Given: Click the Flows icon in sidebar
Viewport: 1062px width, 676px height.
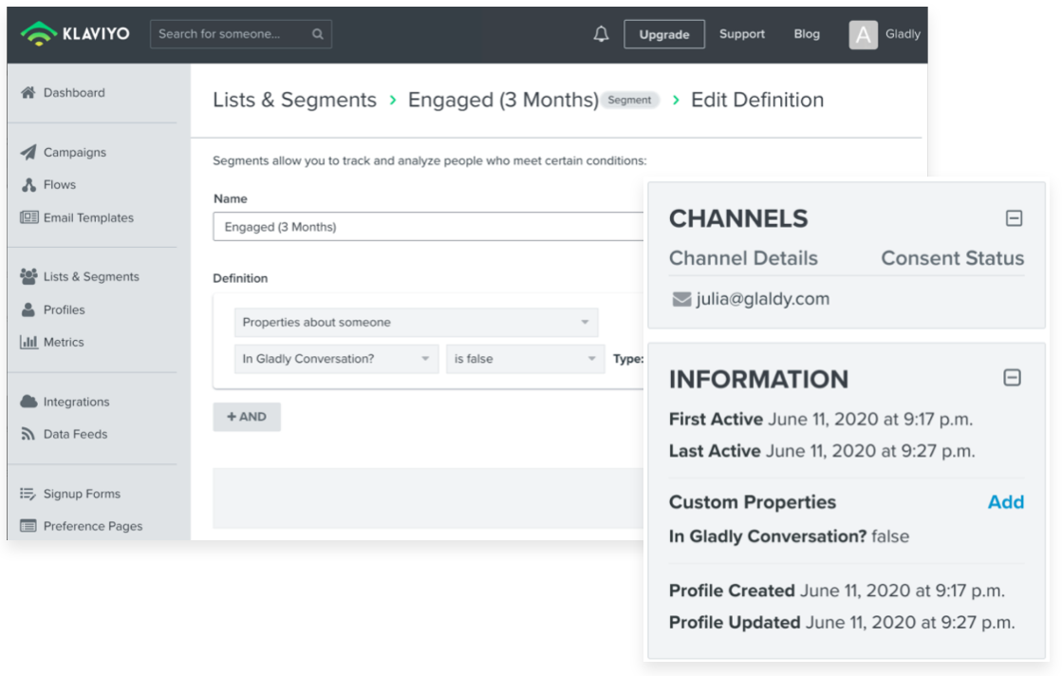Looking at the screenshot, I should 28,184.
